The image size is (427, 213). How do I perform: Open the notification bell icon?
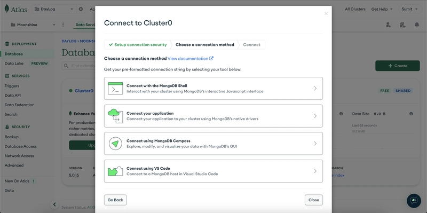417,25
